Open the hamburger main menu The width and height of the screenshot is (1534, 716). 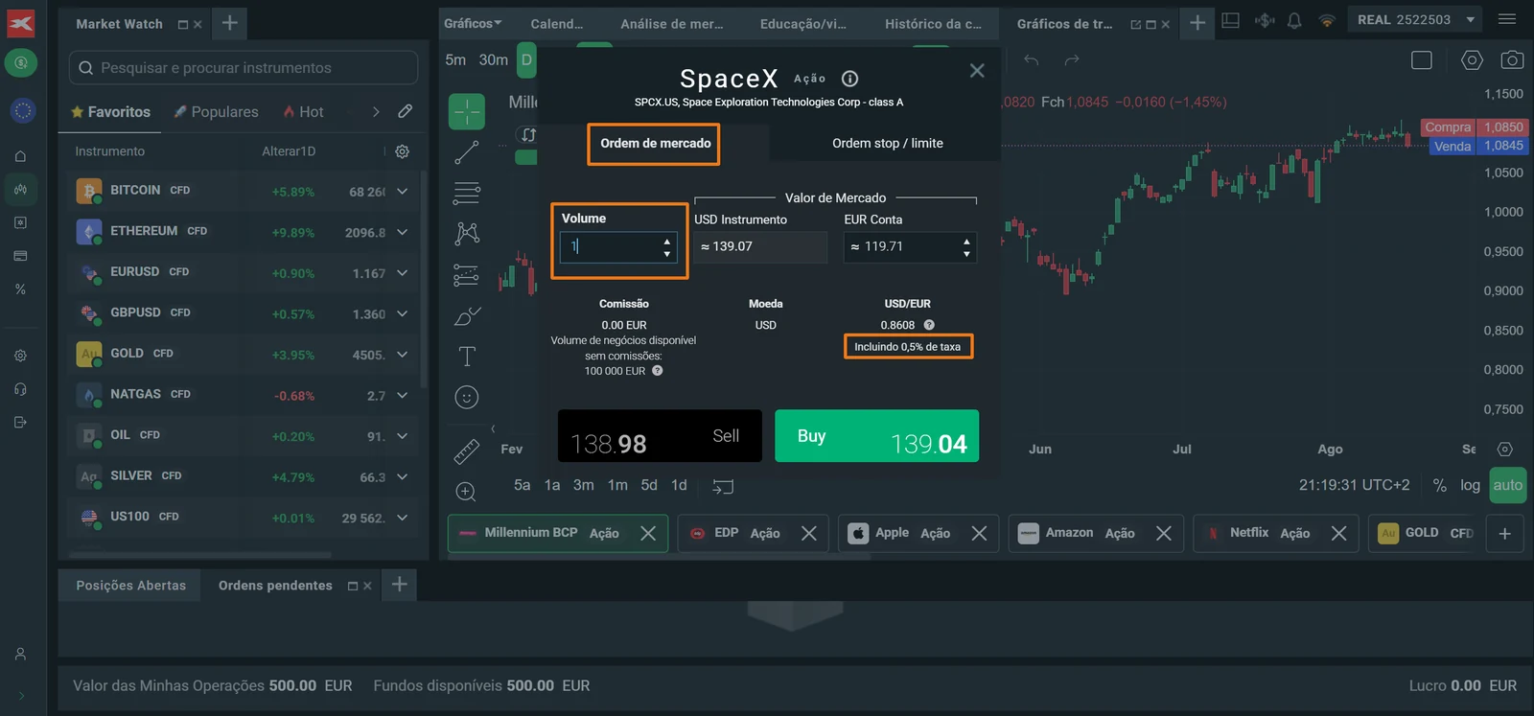click(x=1507, y=19)
